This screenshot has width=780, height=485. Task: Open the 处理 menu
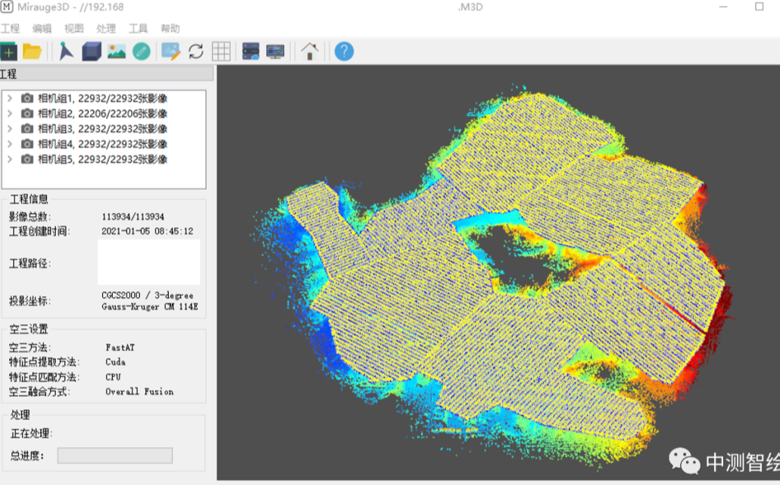click(x=106, y=29)
